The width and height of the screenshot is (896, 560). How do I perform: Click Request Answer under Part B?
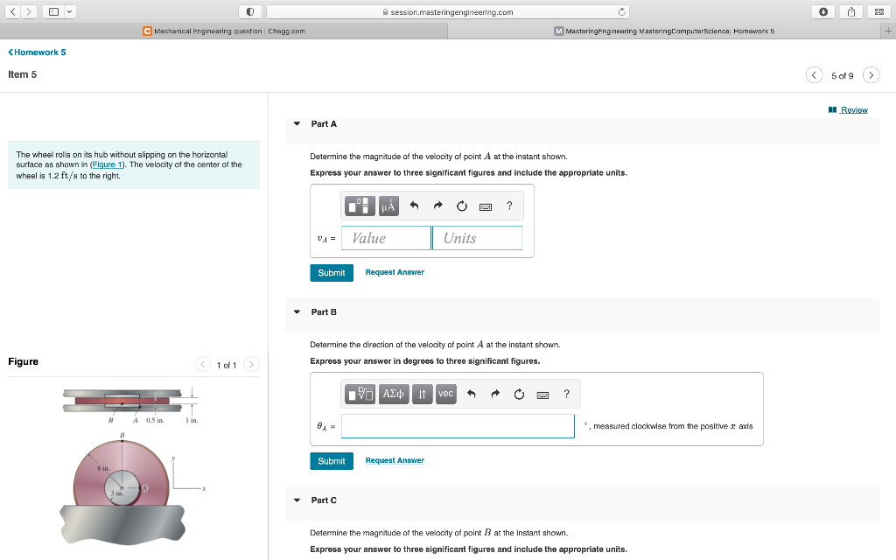click(395, 460)
